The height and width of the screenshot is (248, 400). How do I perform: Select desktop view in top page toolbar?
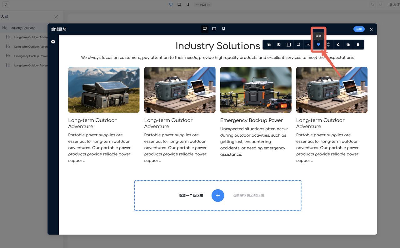pos(171,4)
